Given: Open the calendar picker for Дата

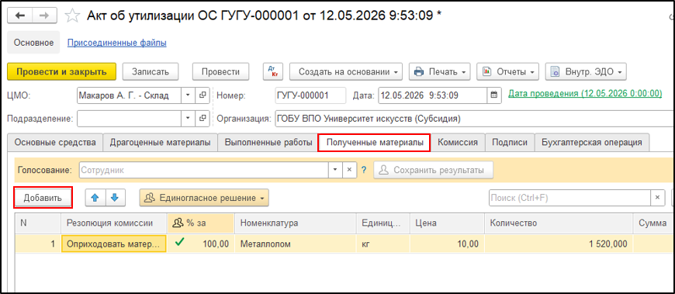Looking at the screenshot, I should (x=493, y=95).
